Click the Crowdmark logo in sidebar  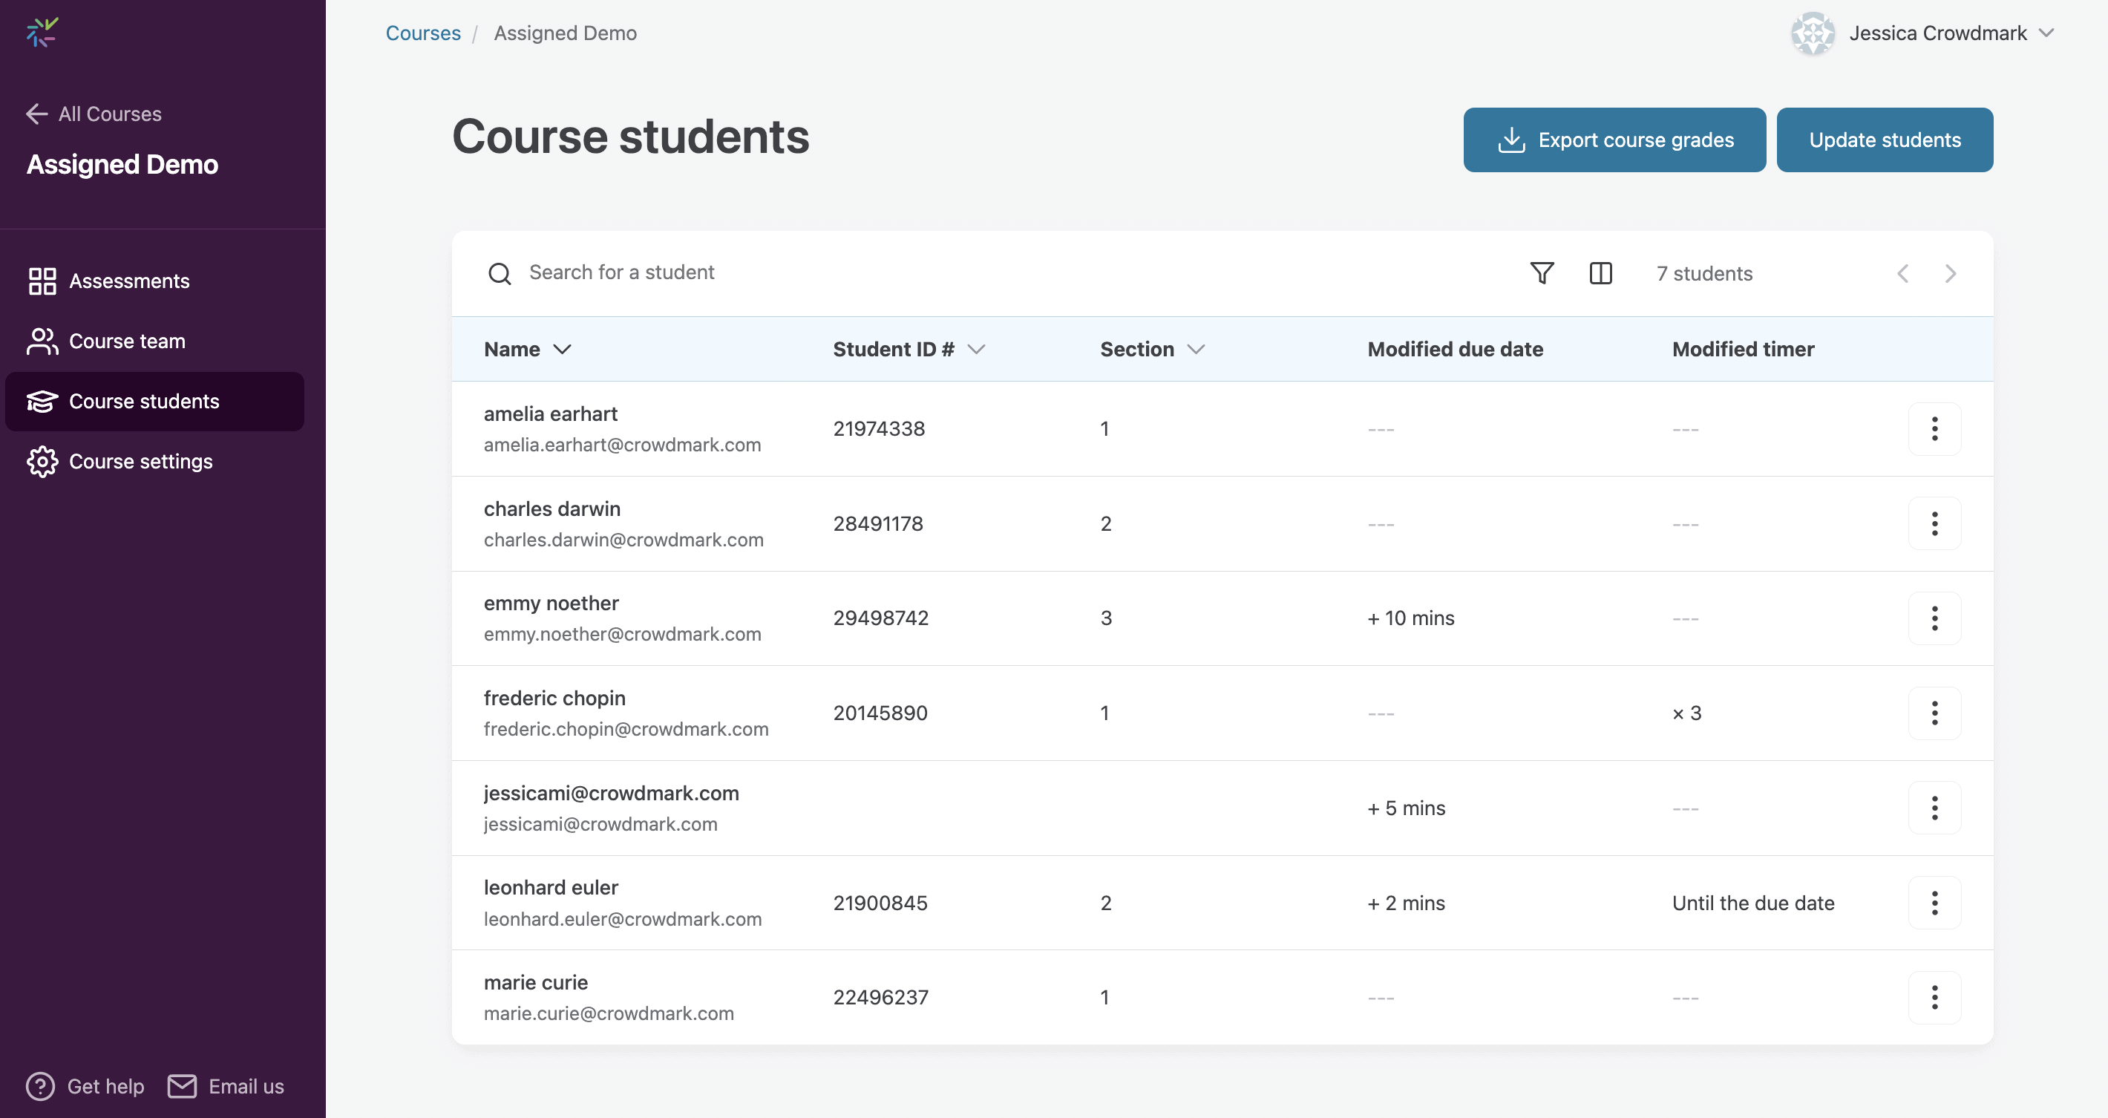(42, 33)
